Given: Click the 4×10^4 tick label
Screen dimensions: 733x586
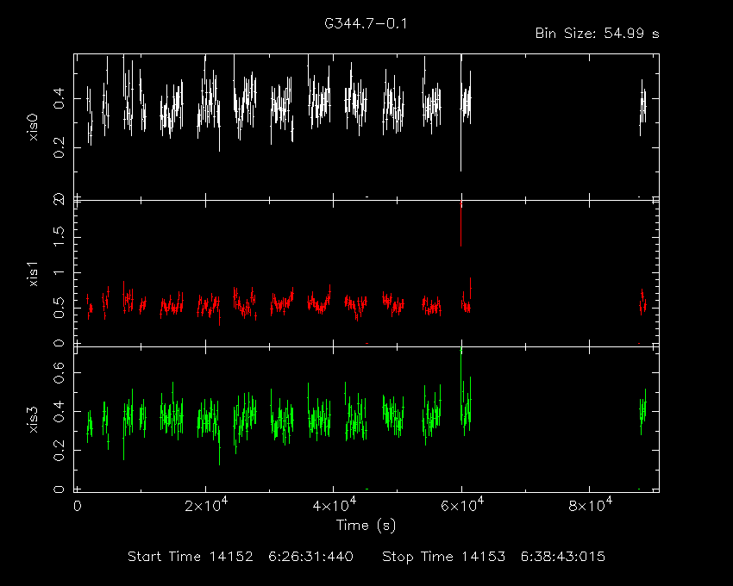Looking at the screenshot, I should pos(334,505).
